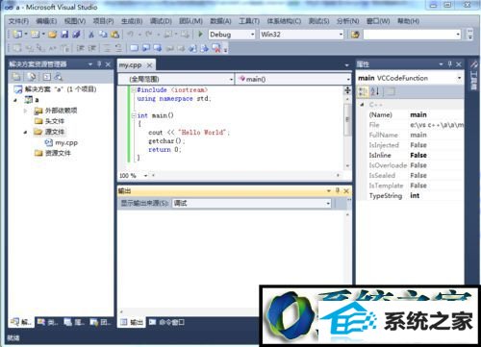This screenshot has width=481, height=347.
Task: Toggle auto-hide pin on Output panel
Action: pos(338,190)
